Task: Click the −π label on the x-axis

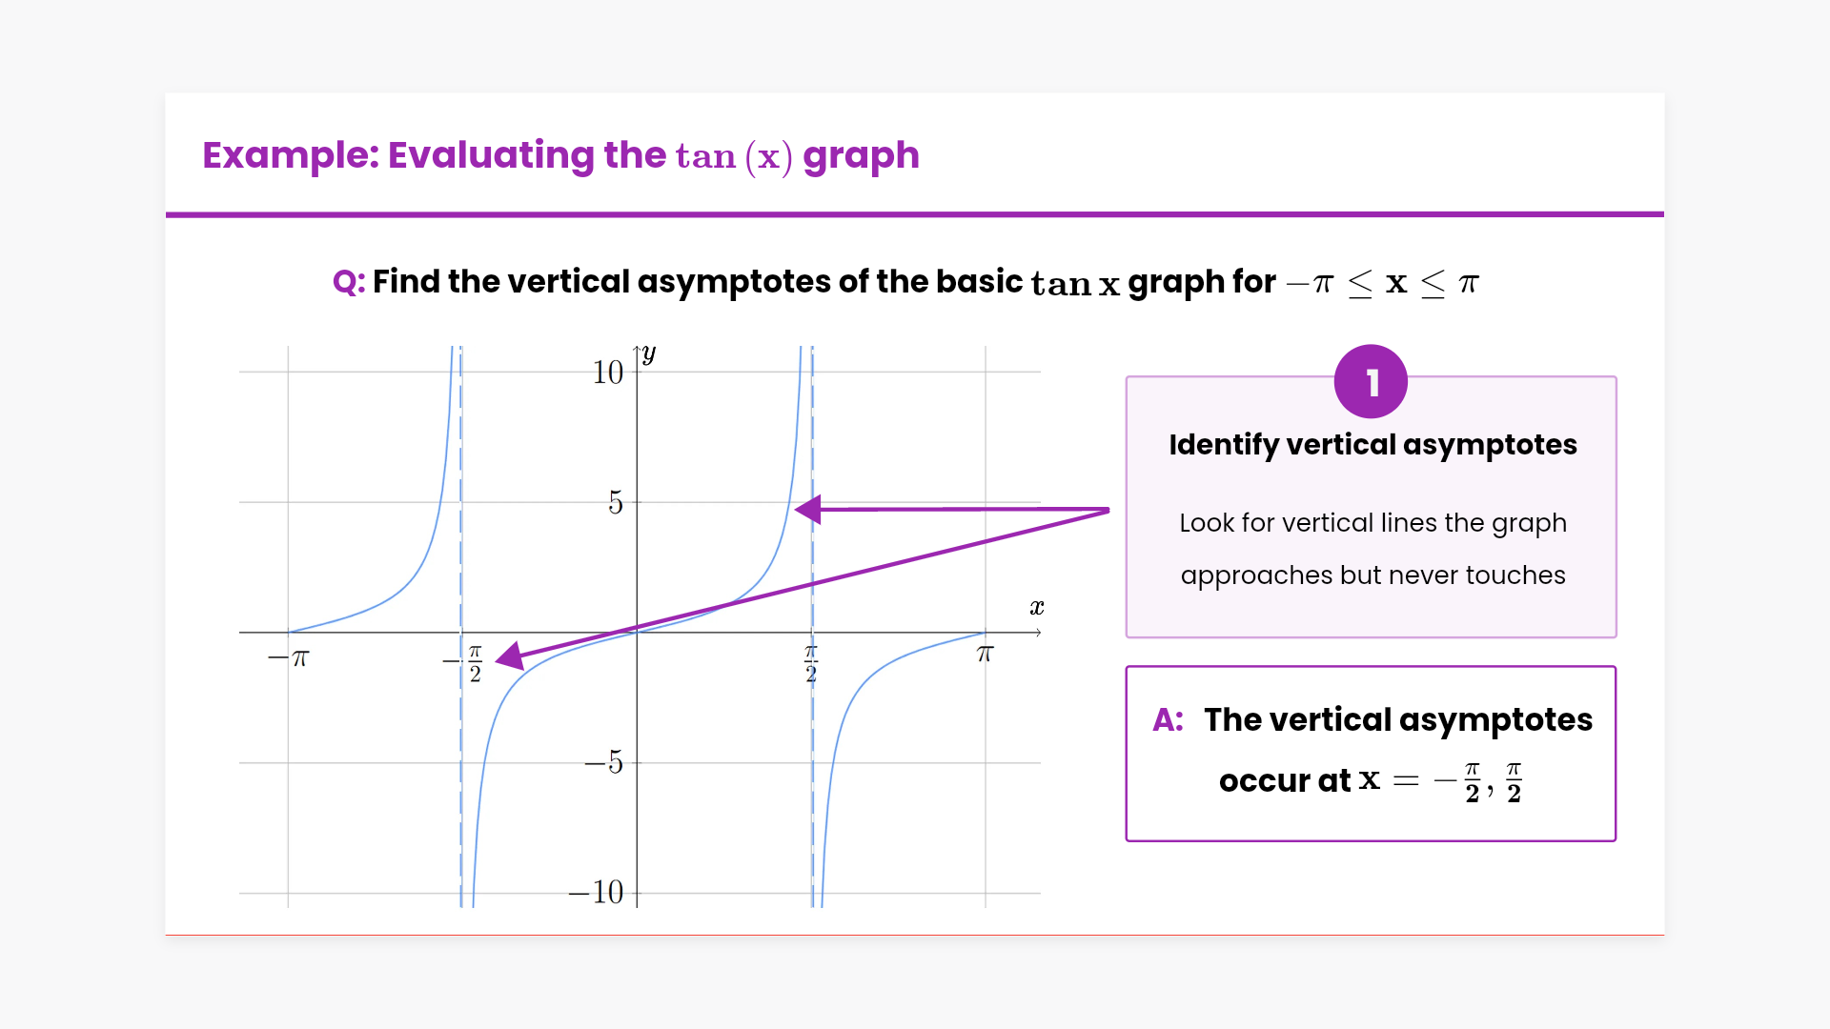Action: tap(289, 658)
